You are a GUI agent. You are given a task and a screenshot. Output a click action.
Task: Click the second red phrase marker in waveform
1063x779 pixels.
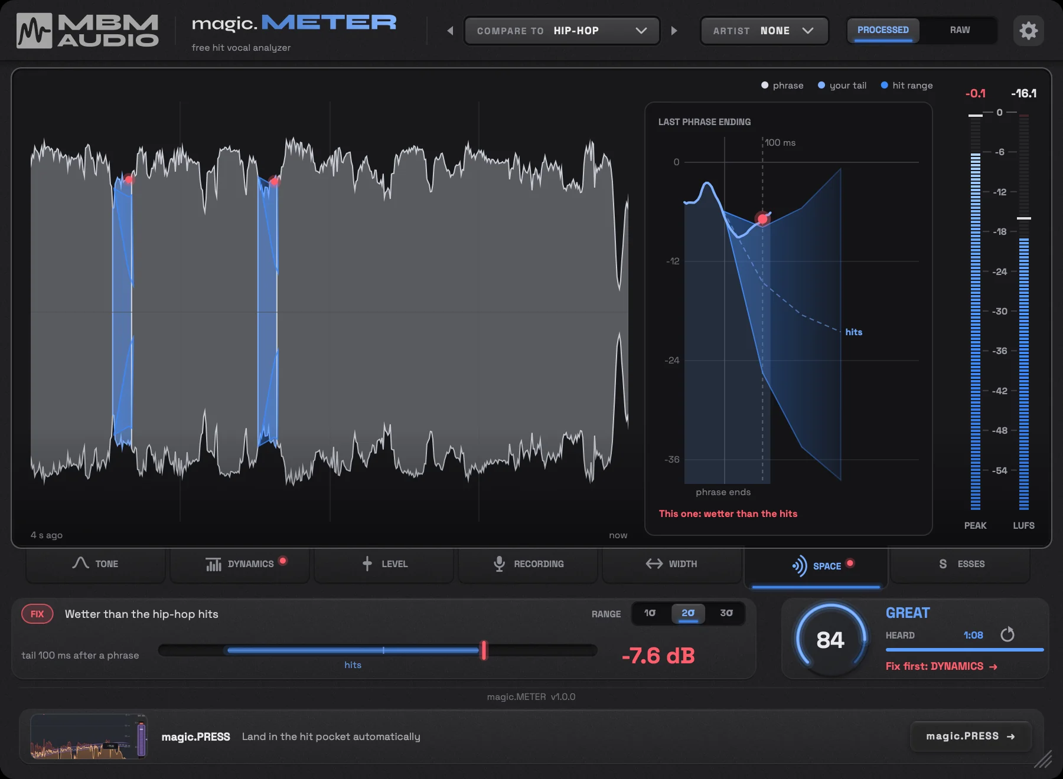[274, 181]
